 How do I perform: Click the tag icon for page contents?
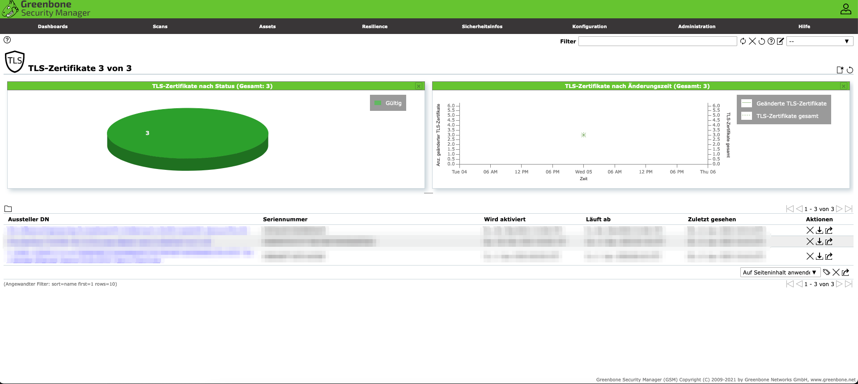(827, 272)
